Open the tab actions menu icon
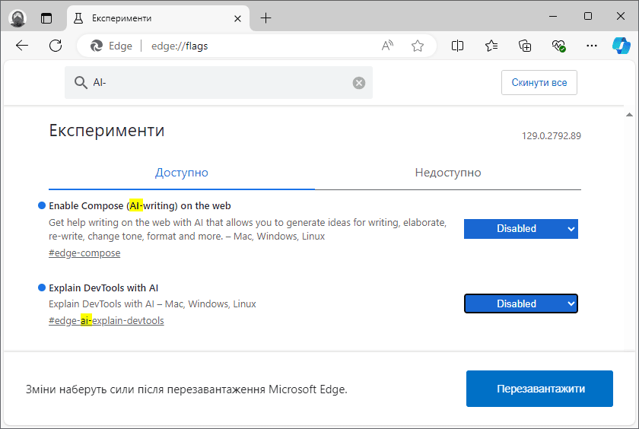 click(46, 18)
